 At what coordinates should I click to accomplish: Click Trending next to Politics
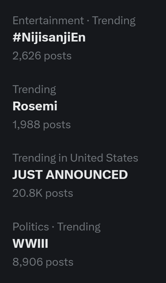pos(79,227)
